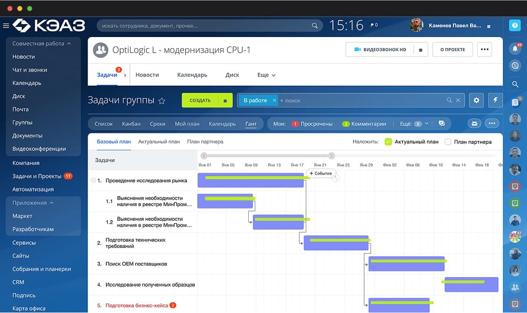Open the hamburger menu beside КЭАЗ logo
Screen dimensions: 527x313
pyautogui.click(x=6, y=25)
